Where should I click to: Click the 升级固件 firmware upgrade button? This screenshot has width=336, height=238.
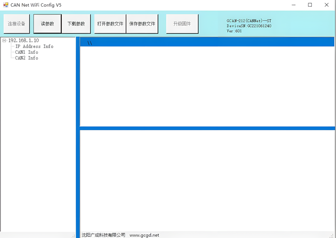click(182, 24)
